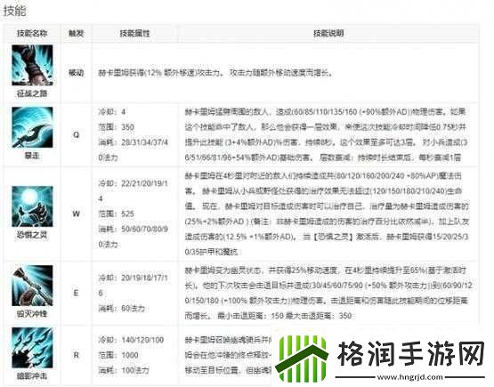This screenshot has height=387, width=494.
Task: Click the E trigger key cell
Action: (76, 293)
